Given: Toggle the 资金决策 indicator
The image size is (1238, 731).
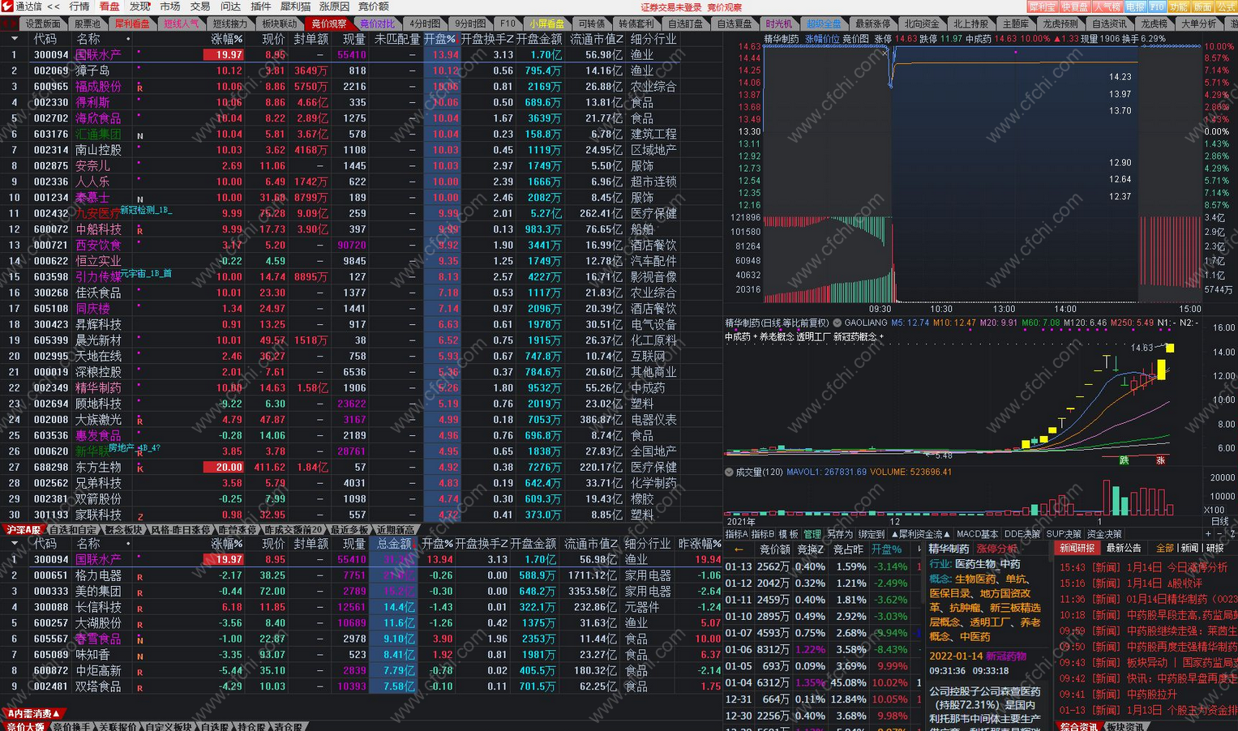Looking at the screenshot, I should (x=1104, y=534).
